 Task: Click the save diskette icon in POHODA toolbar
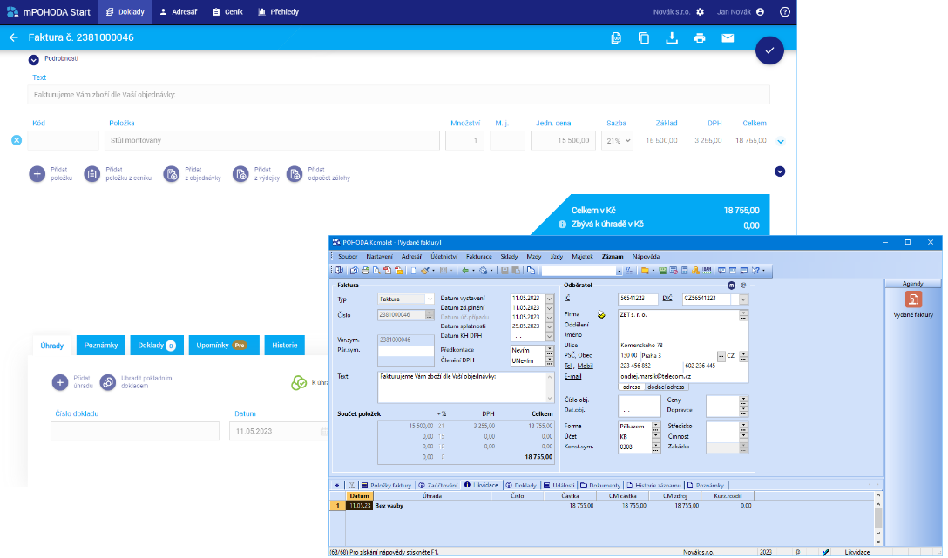pyautogui.click(x=504, y=271)
